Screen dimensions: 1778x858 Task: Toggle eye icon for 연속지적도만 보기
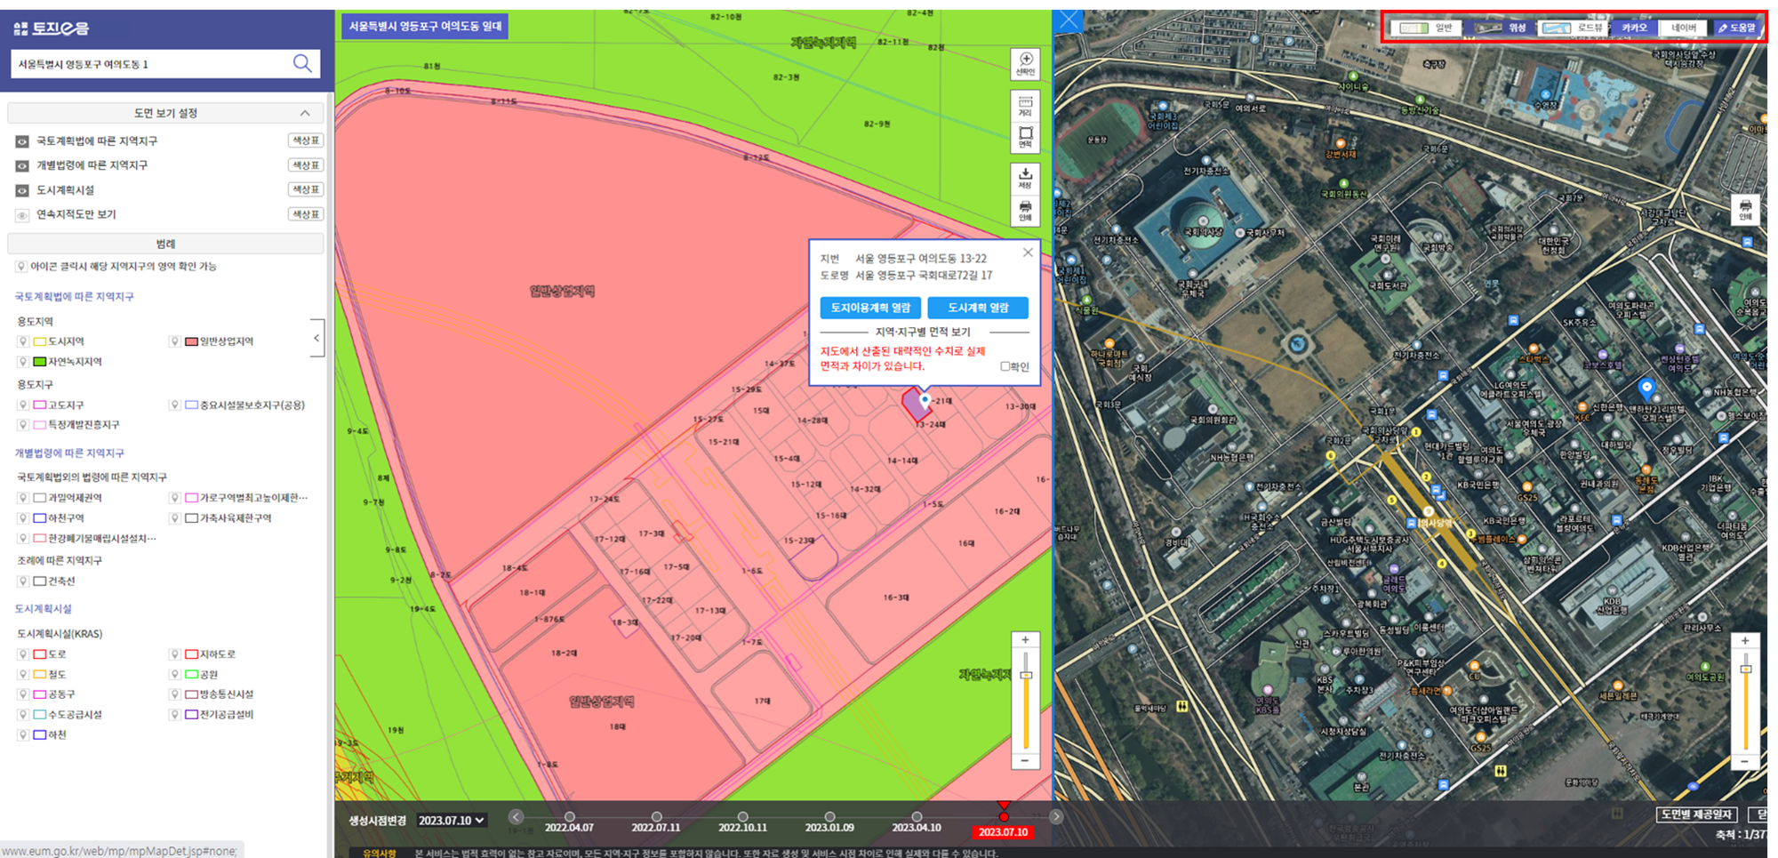point(22,215)
